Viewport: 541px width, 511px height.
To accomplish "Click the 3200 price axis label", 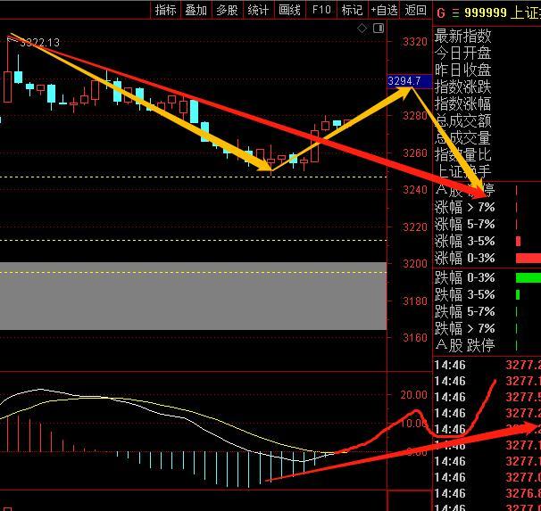I will click(415, 264).
